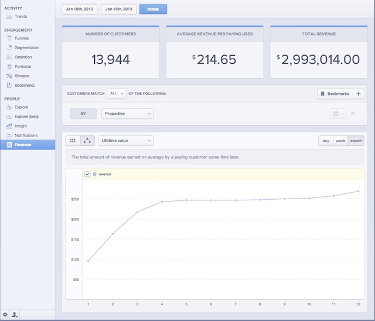The height and width of the screenshot is (321, 375).
Task: Remove the filter row with the X icon
Action: click(x=352, y=114)
